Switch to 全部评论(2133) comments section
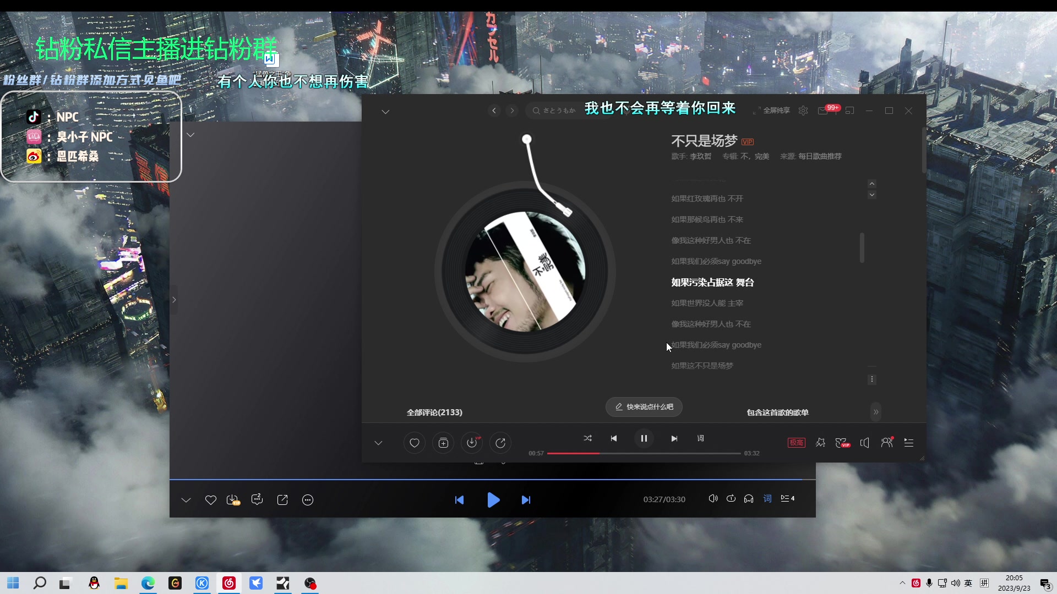 (x=434, y=412)
